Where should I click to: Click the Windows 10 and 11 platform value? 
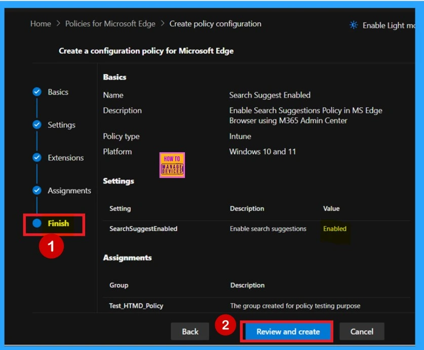pos(262,152)
